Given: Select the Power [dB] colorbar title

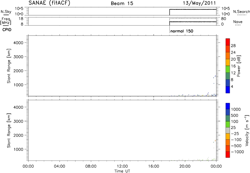Looking at the screenshot, I should point(239,66).
